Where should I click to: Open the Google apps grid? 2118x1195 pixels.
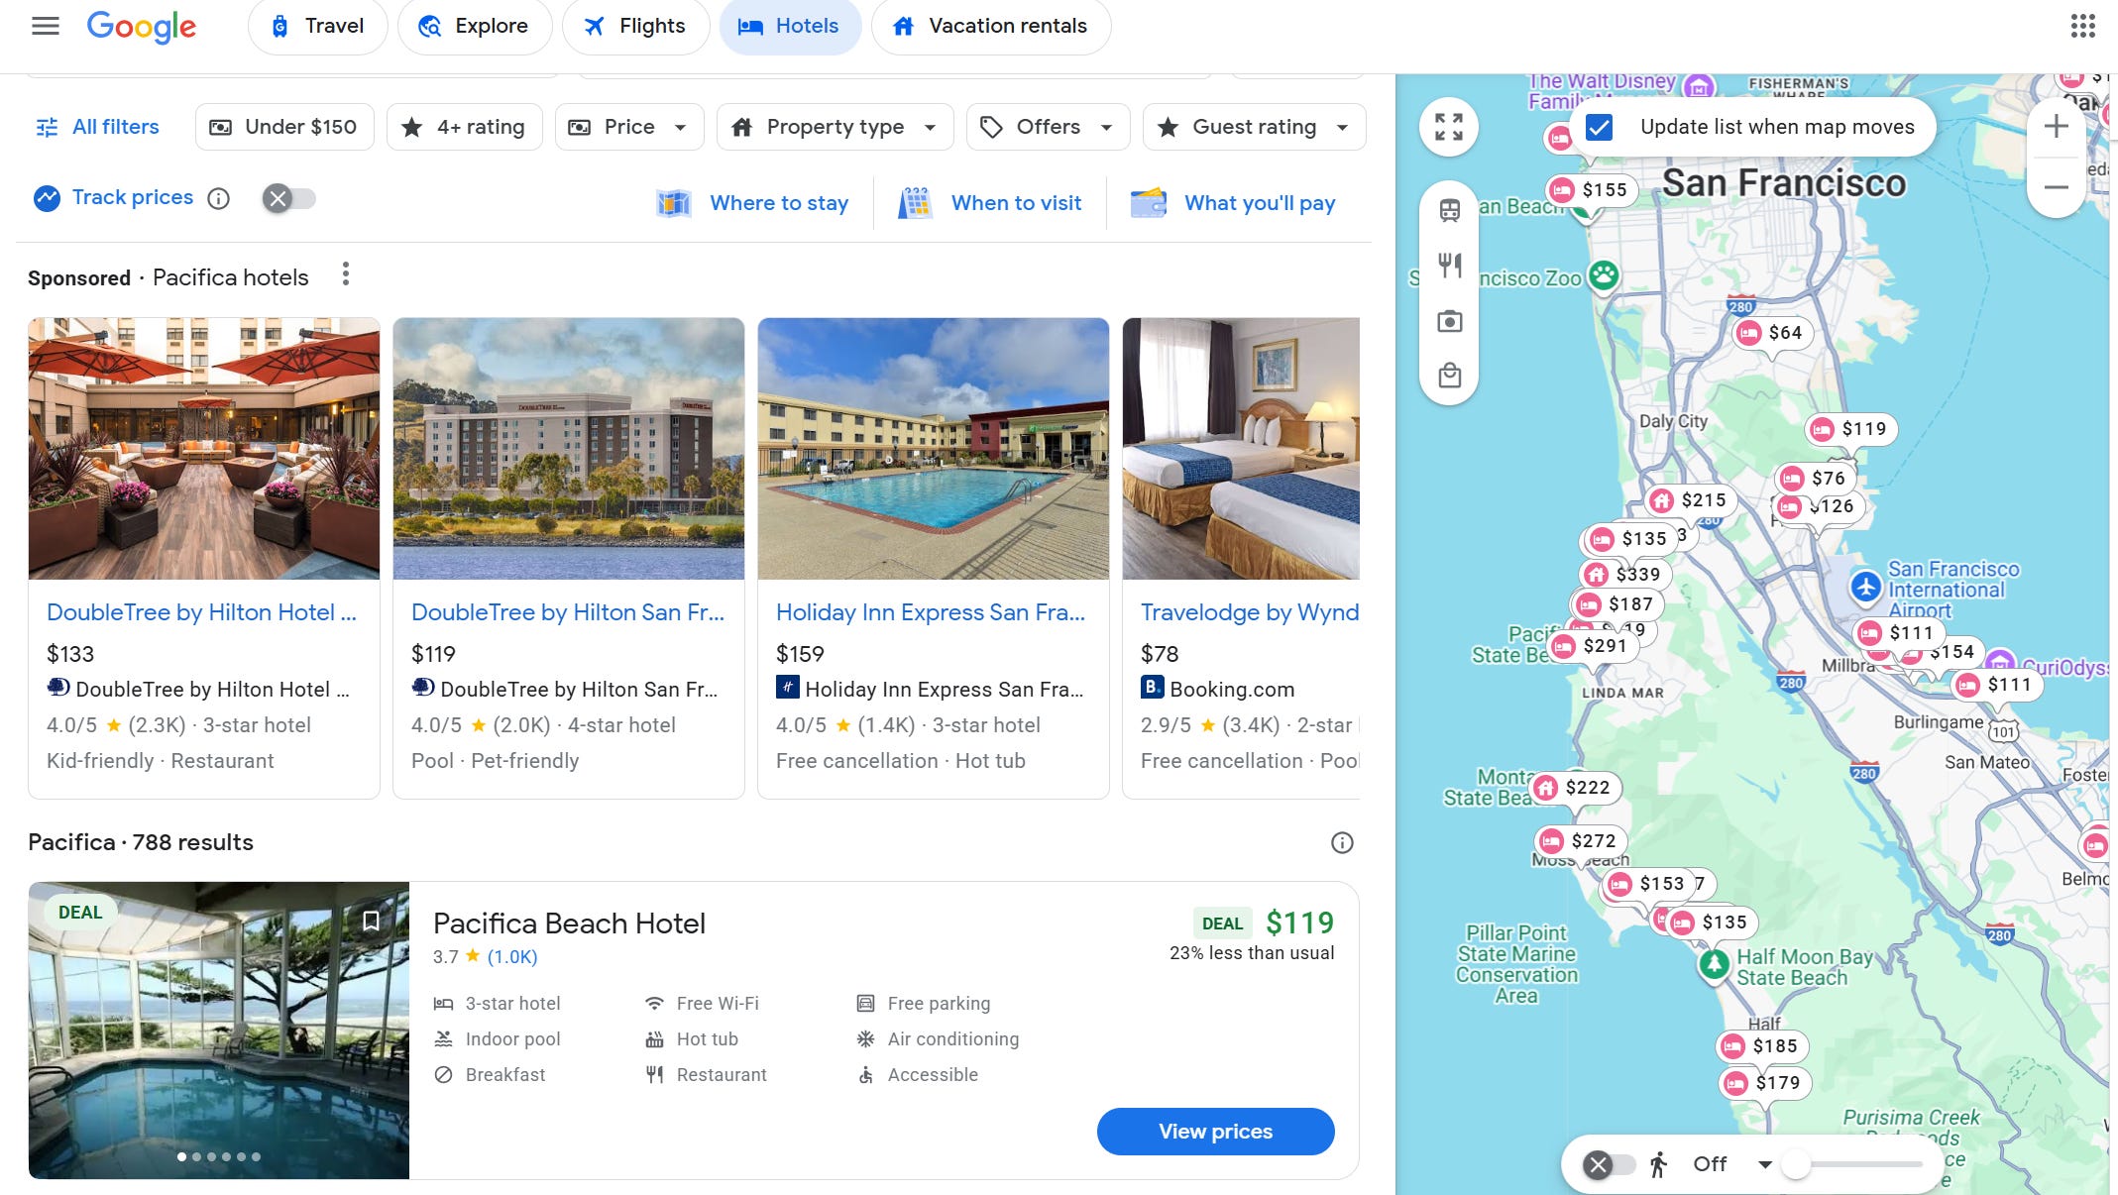[2082, 26]
